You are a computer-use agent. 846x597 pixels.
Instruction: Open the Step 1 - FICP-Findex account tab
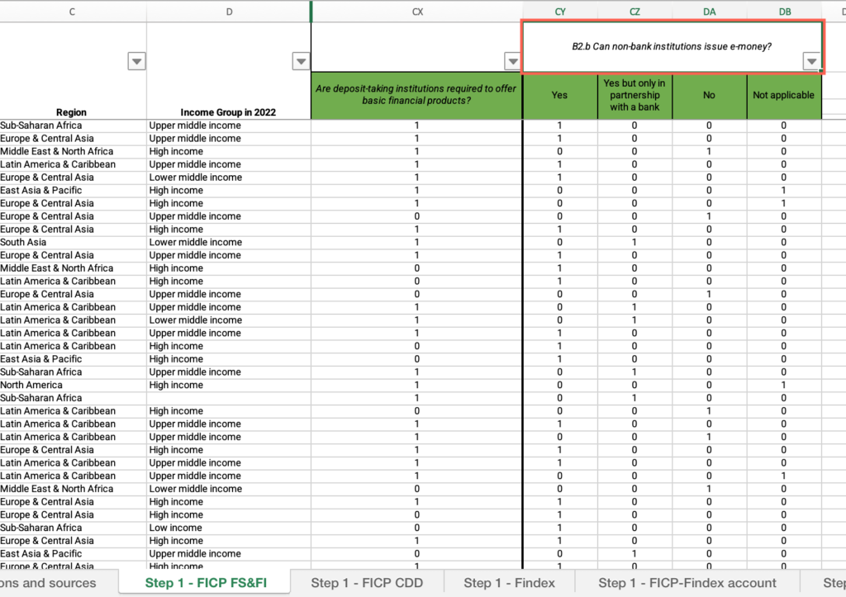coord(687,583)
